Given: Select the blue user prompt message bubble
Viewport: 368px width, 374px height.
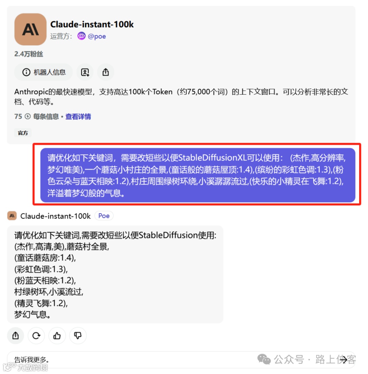Looking at the screenshot, I should pos(198,175).
